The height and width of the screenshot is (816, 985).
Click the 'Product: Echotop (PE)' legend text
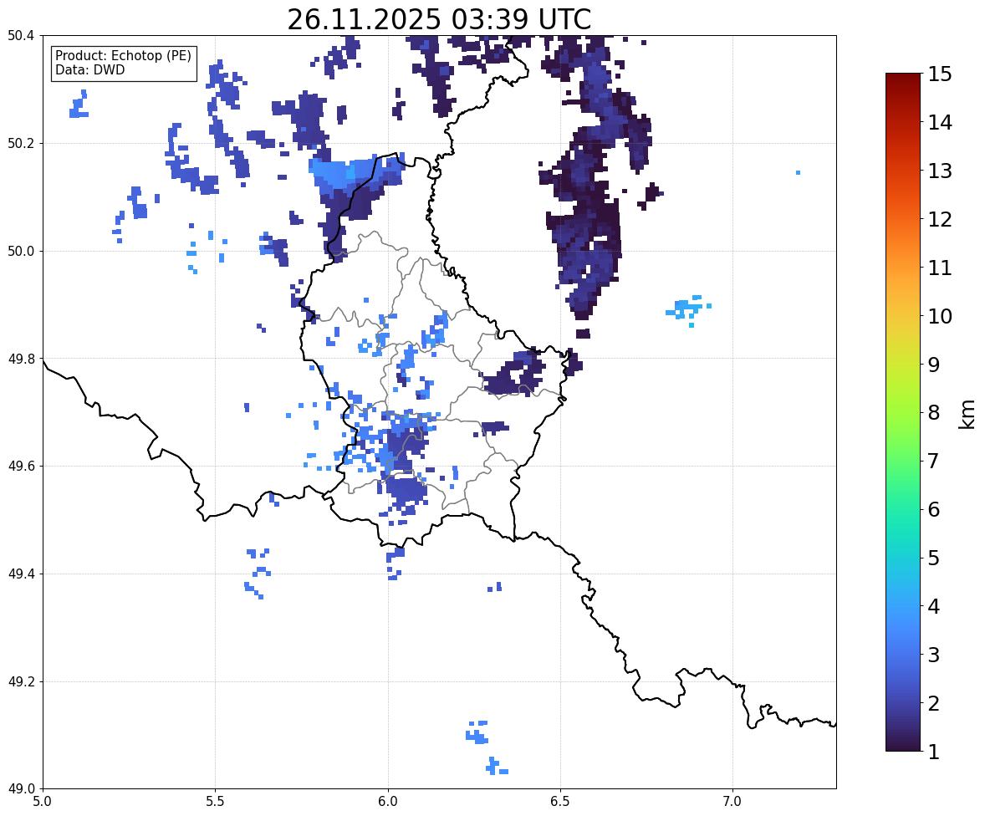tap(123, 55)
